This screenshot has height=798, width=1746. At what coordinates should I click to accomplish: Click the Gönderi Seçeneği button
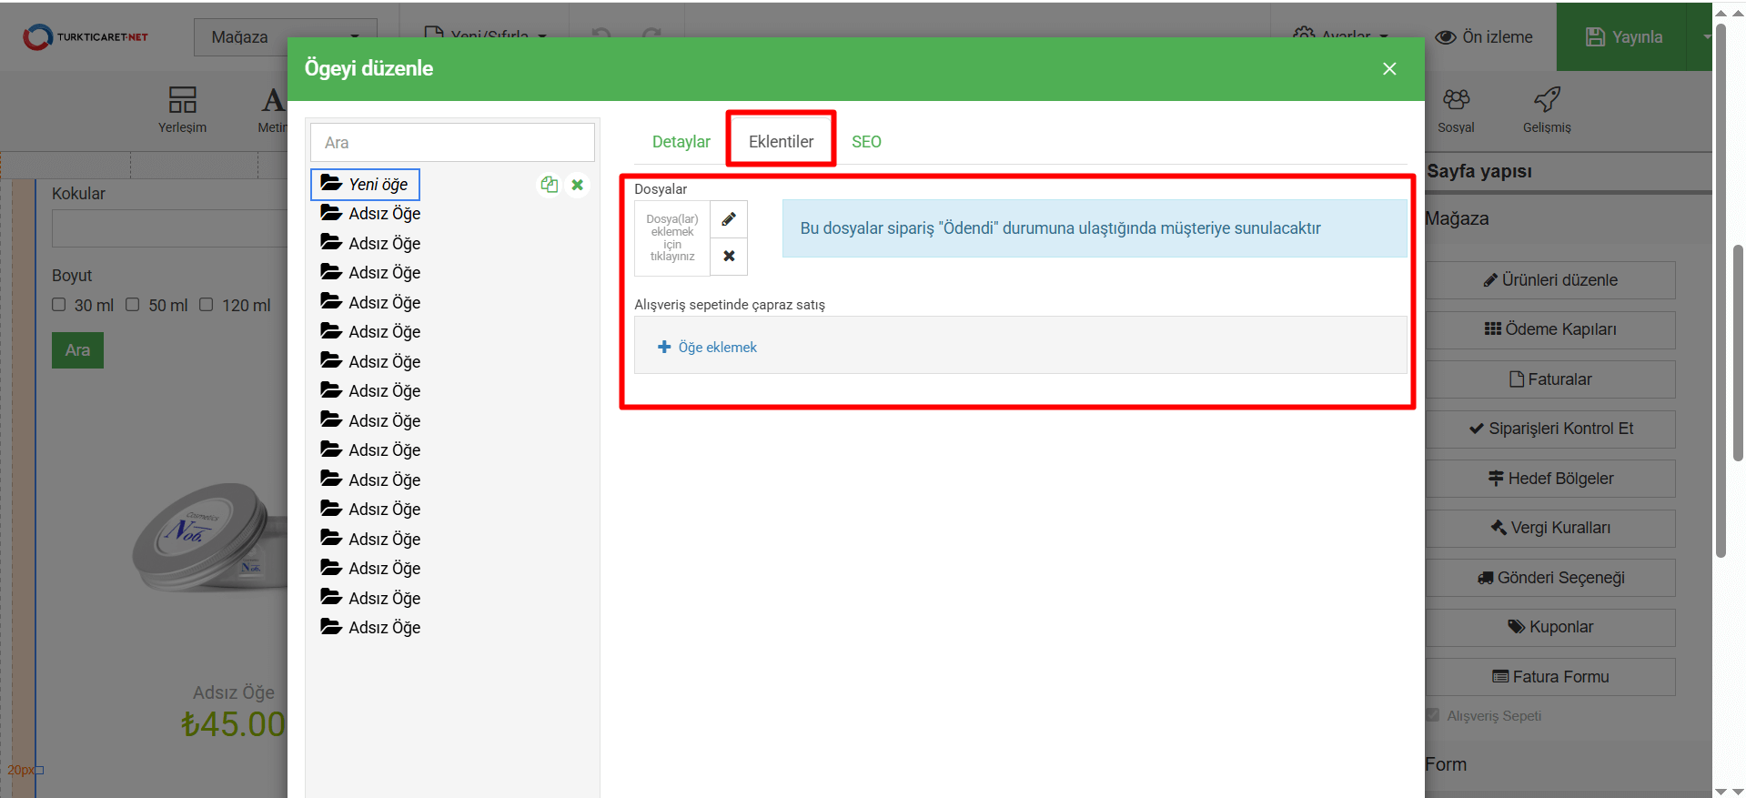(x=1550, y=578)
